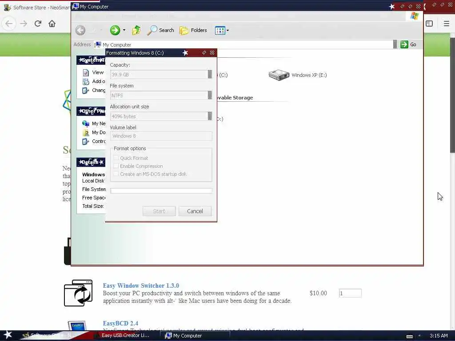Image resolution: width=455 pixels, height=341 pixels.
Task: Click the Easy Window Switcher product thumbnail
Action: (78, 293)
